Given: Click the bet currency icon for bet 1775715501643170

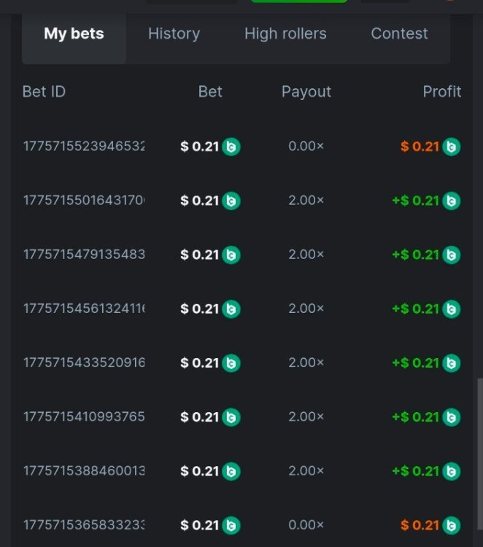Looking at the screenshot, I should coord(231,201).
